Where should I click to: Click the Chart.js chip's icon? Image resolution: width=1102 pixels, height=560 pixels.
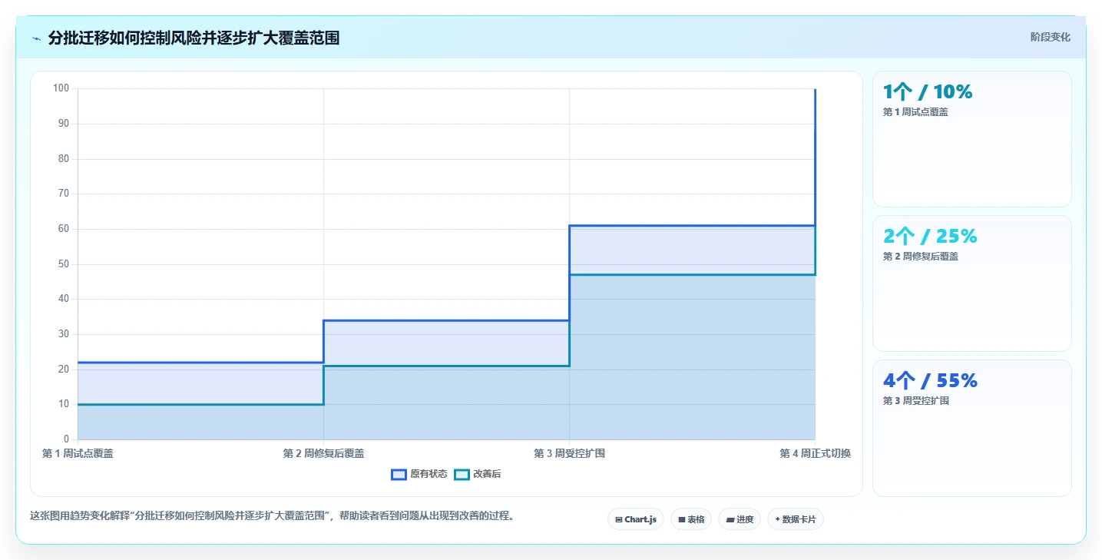(x=619, y=520)
